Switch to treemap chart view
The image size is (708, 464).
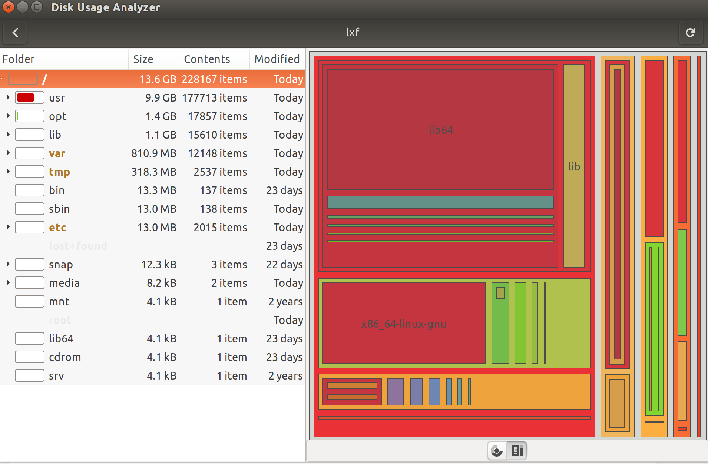tap(517, 451)
